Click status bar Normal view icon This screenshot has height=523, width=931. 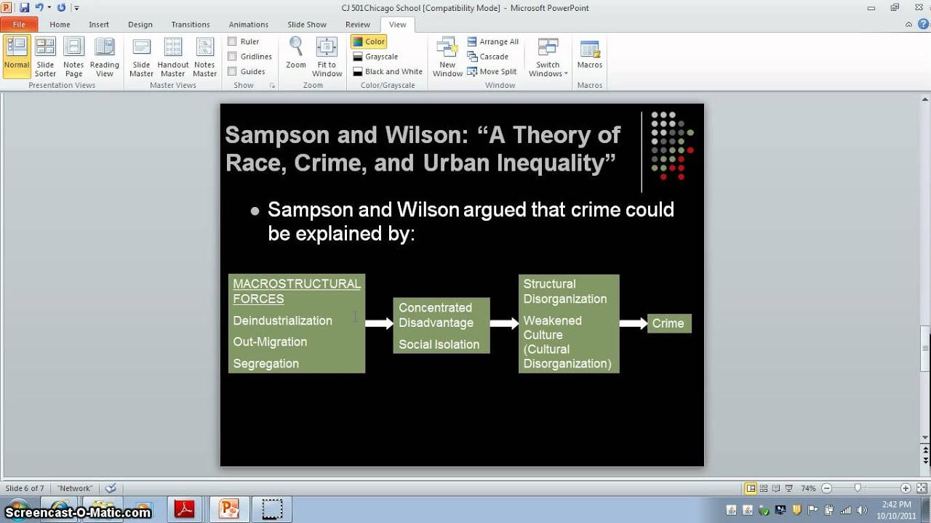[x=751, y=488]
